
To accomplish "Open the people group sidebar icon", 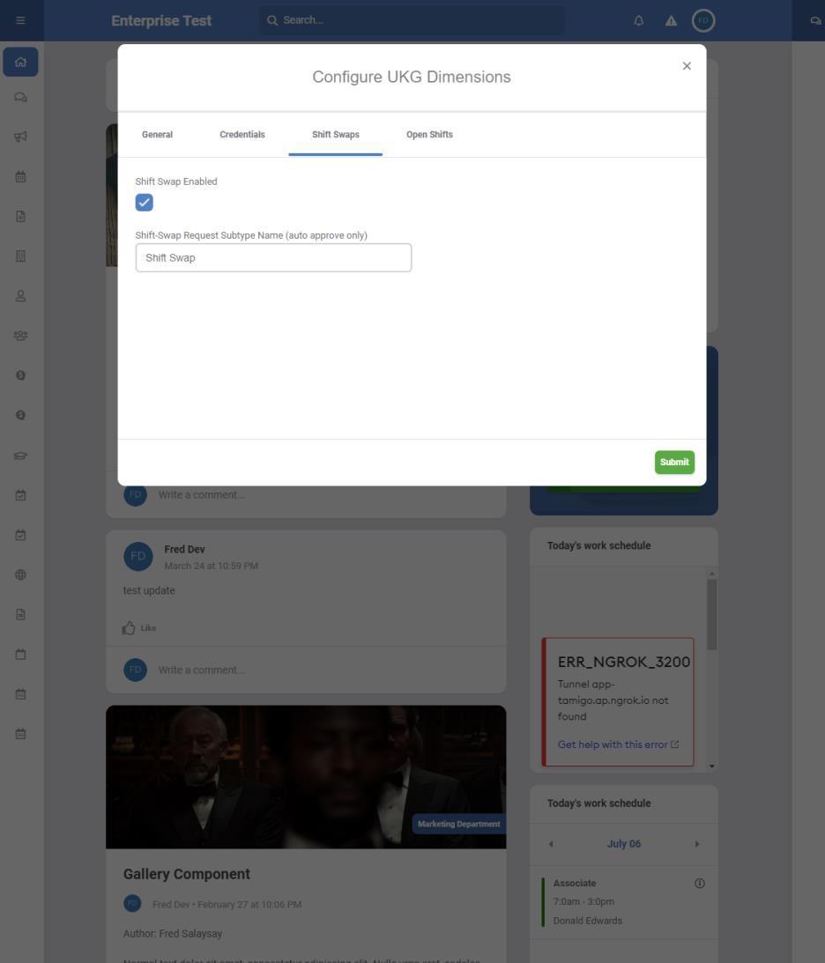I will [x=20, y=336].
